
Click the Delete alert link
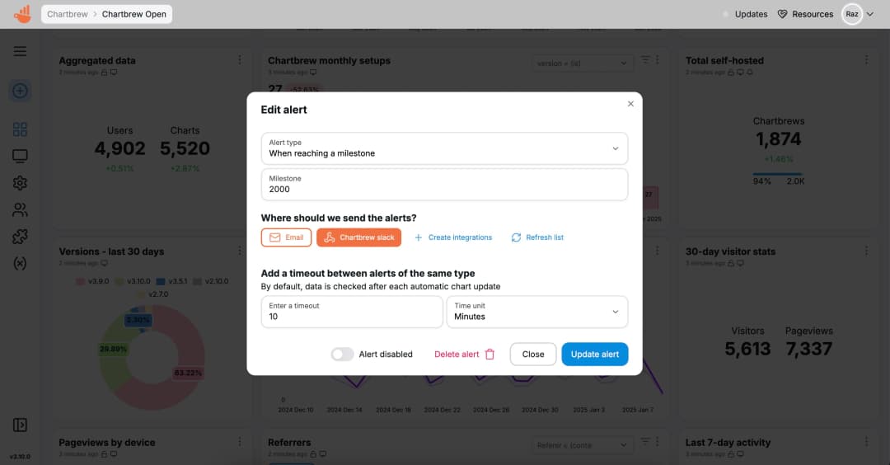(464, 355)
